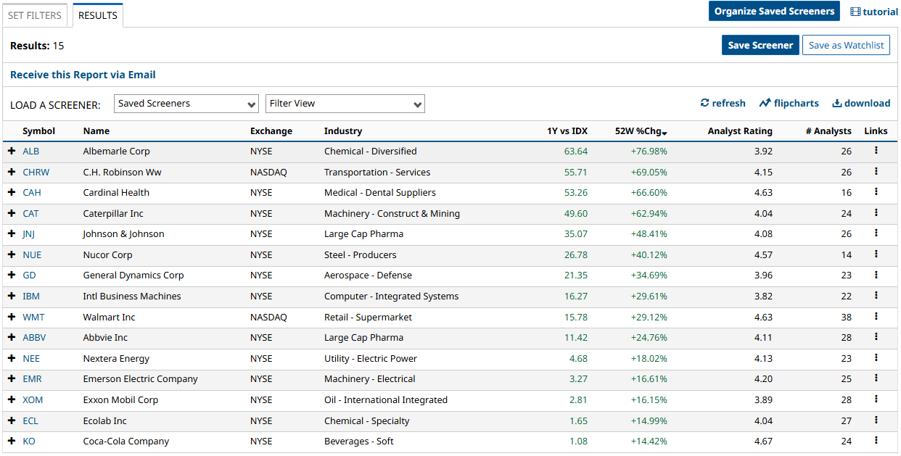This screenshot has width=901, height=456.
Task: Select the Results tab
Action: (x=98, y=15)
